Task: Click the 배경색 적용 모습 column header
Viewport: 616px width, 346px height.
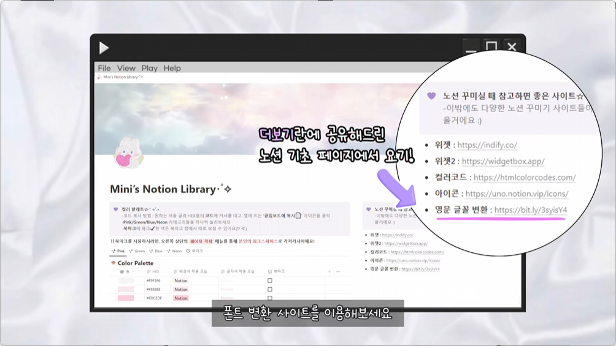Action: (x=190, y=271)
